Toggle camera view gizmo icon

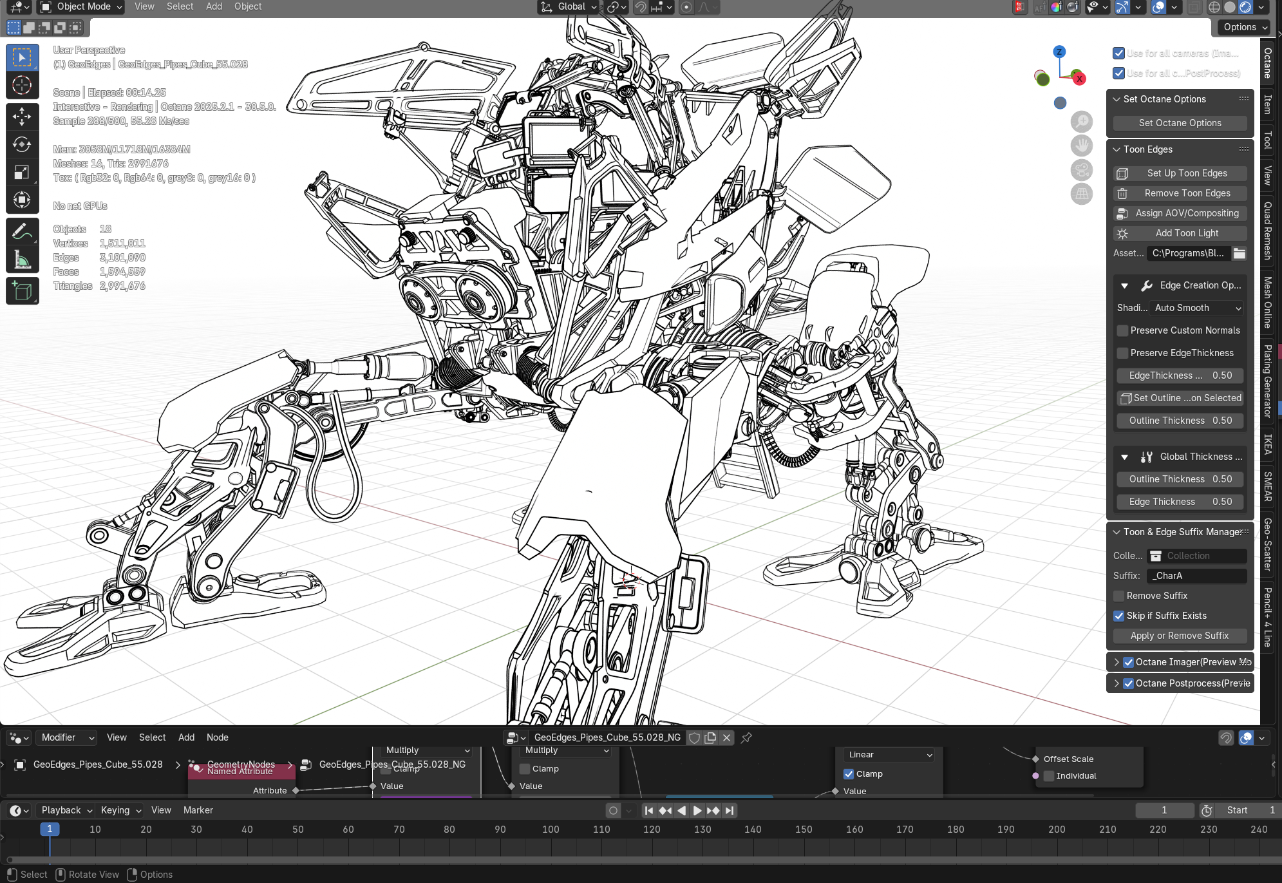click(1082, 170)
